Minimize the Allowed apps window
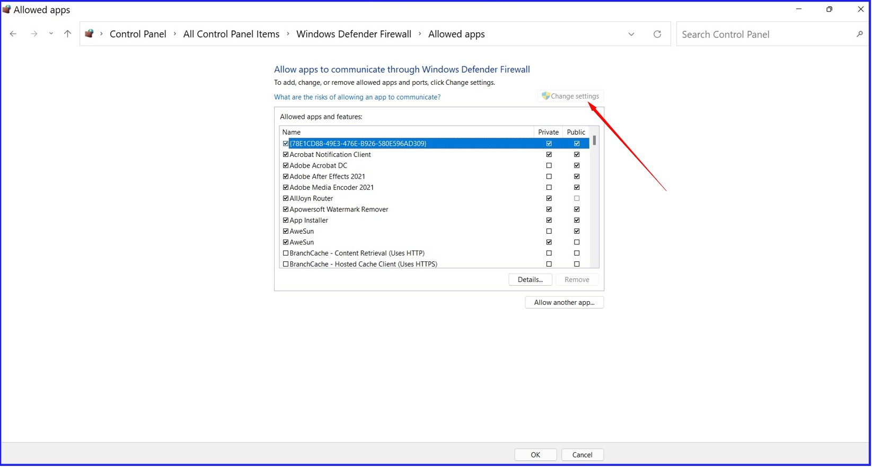This screenshot has width=872, height=467. [798, 10]
